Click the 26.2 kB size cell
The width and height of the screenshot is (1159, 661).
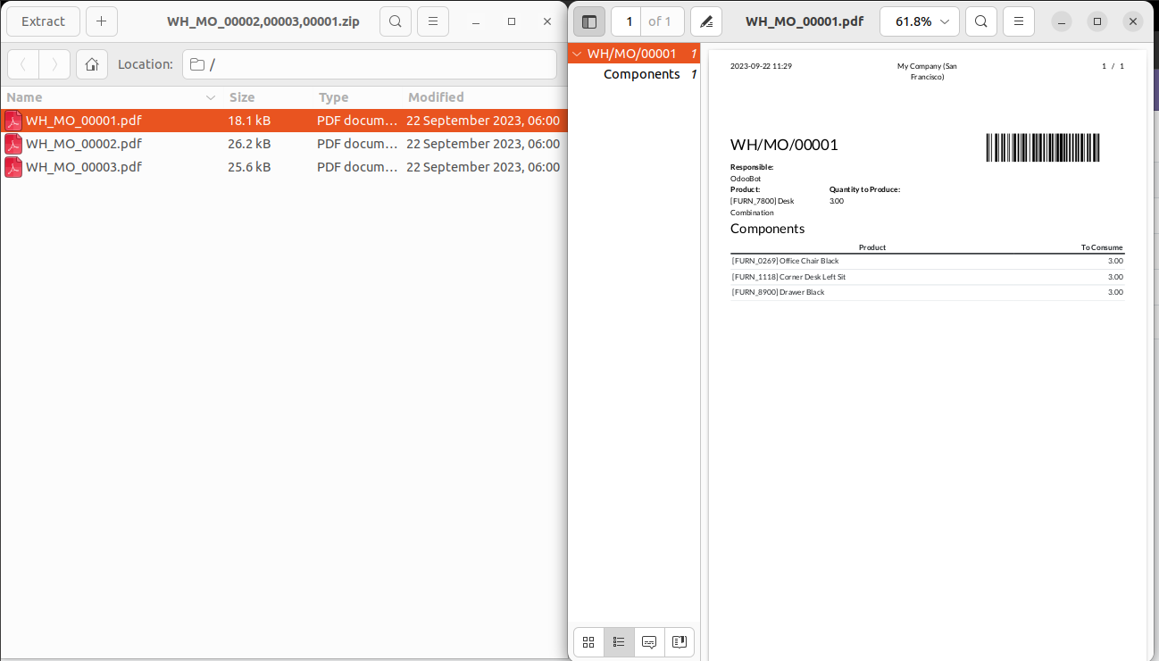click(249, 144)
